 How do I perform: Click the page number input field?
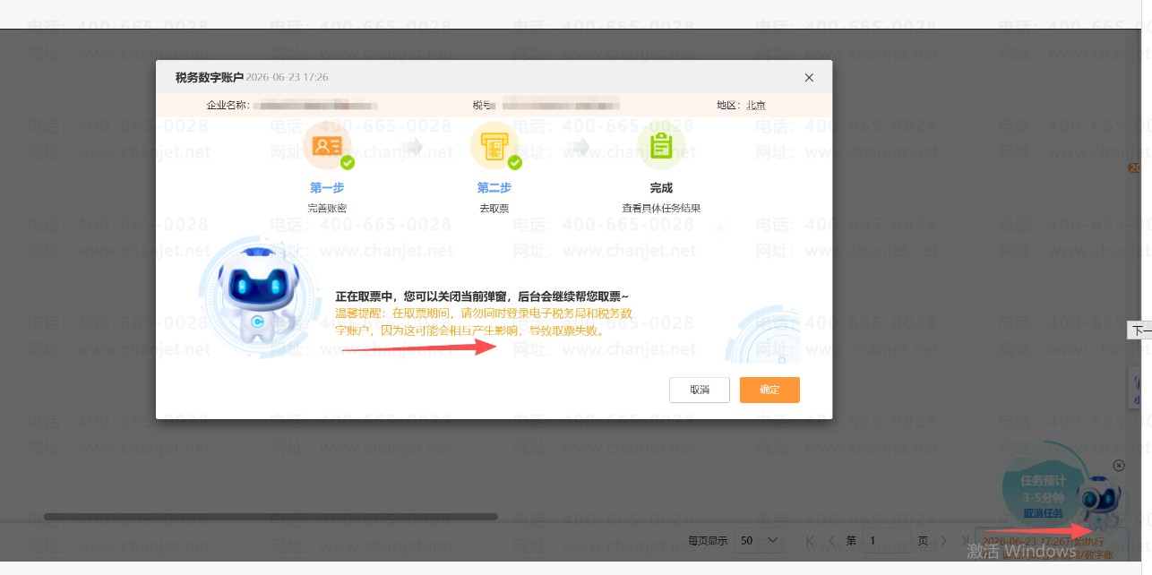click(887, 541)
